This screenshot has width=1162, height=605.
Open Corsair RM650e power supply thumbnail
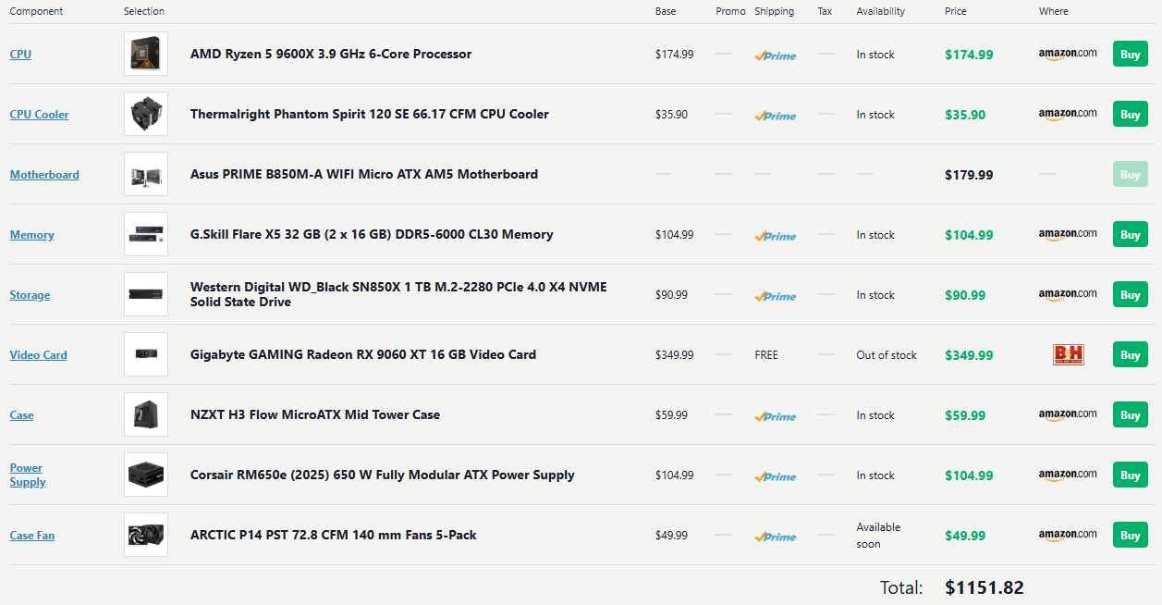pyautogui.click(x=146, y=475)
